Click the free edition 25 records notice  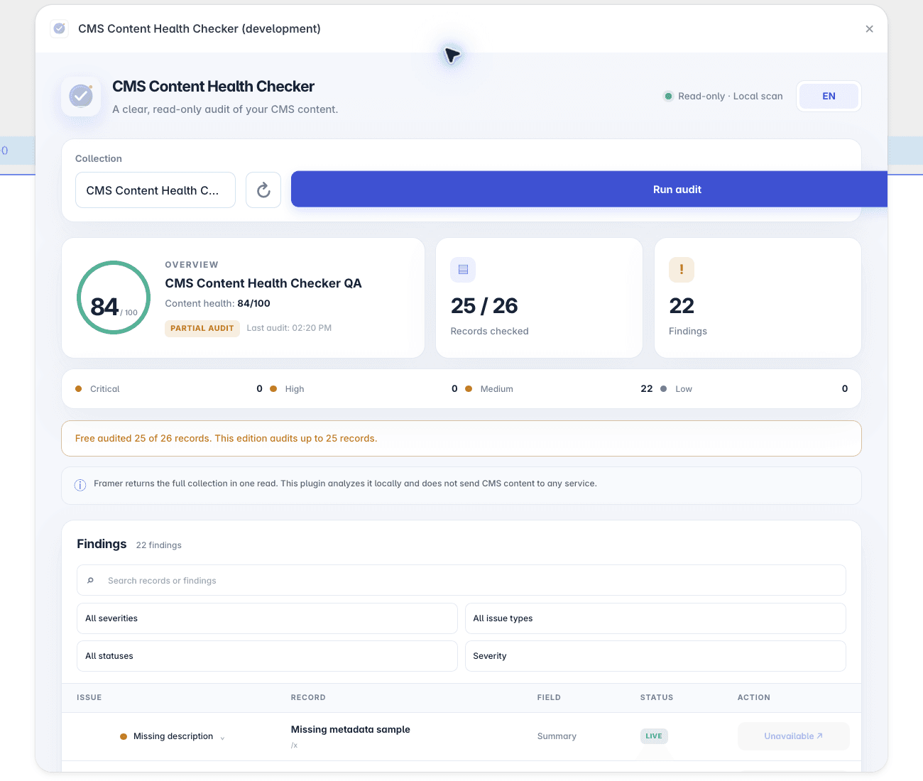coord(461,439)
